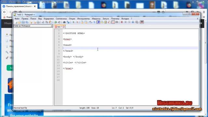
Task: Open the Файл menu in Notepad++
Action: 17,19
